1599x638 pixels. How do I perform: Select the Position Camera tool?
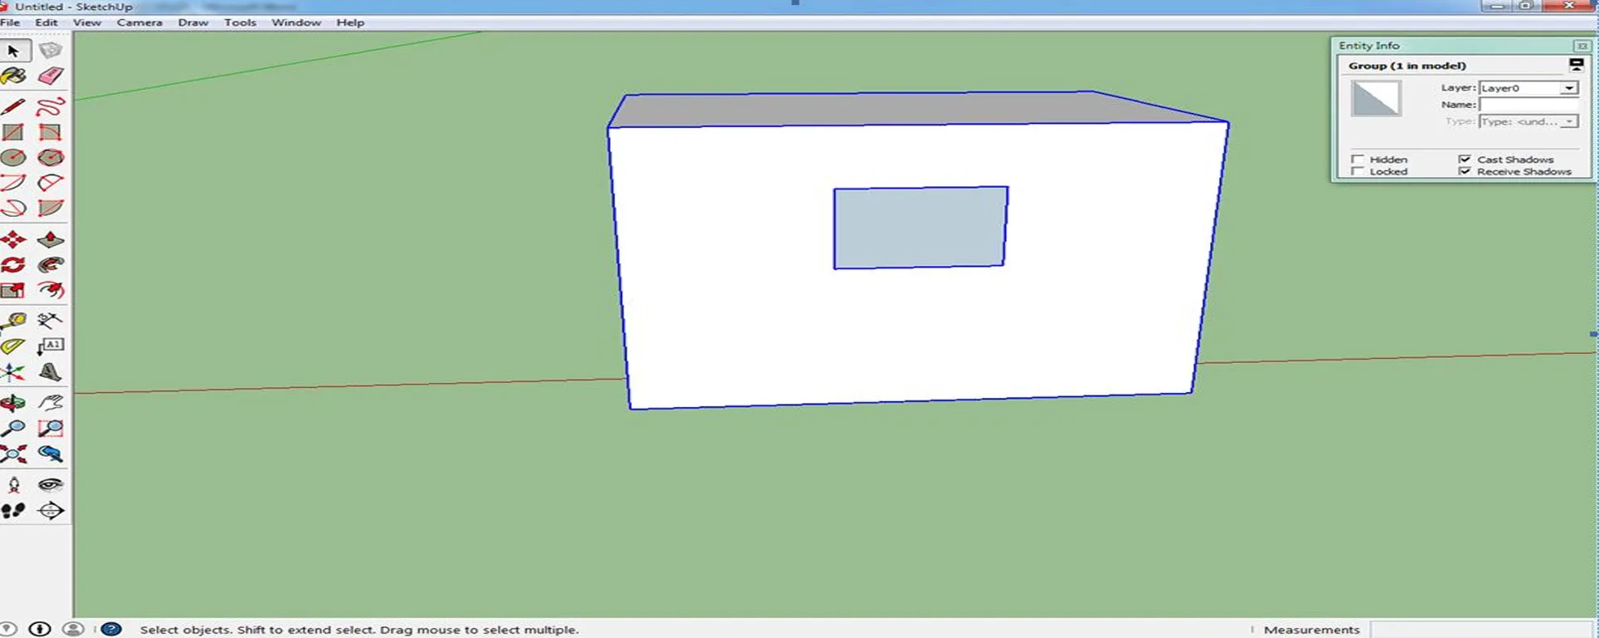[14, 485]
